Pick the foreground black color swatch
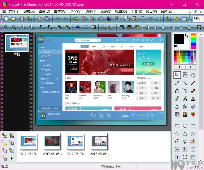204x170 pixels. tap(178, 38)
